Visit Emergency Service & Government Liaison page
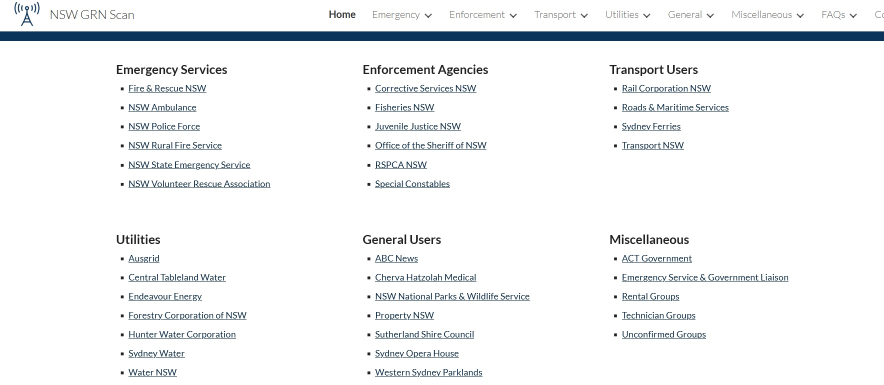884x385 pixels. click(x=705, y=277)
